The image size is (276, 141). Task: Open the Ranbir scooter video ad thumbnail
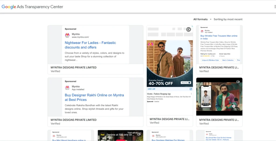219,96
